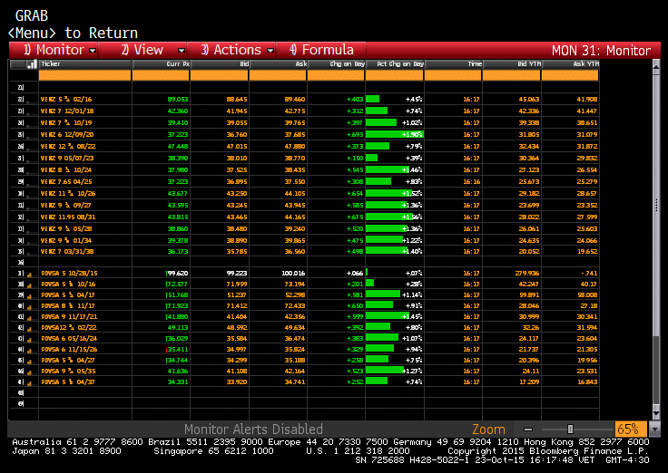668x473 pixels.
Task: Open the Monitor menu
Action: (54, 50)
